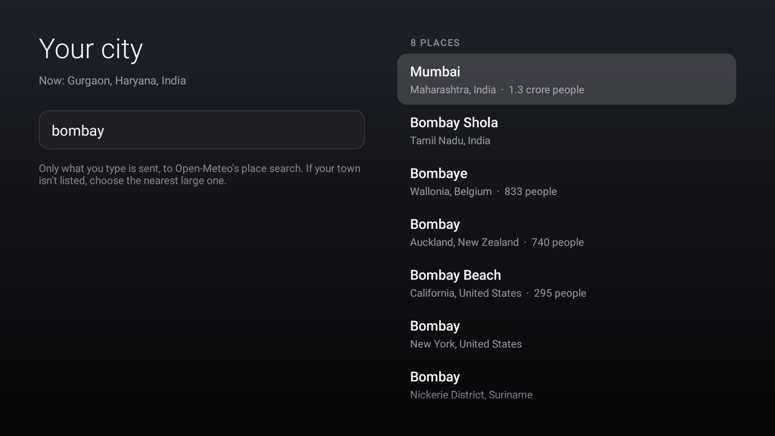Click the 'Your city' heading
The height and width of the screenshot is (436, 775).
(x=91, y=49)
